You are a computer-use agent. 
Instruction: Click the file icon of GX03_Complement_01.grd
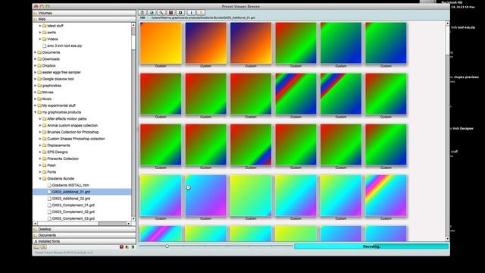coord(49,206)
